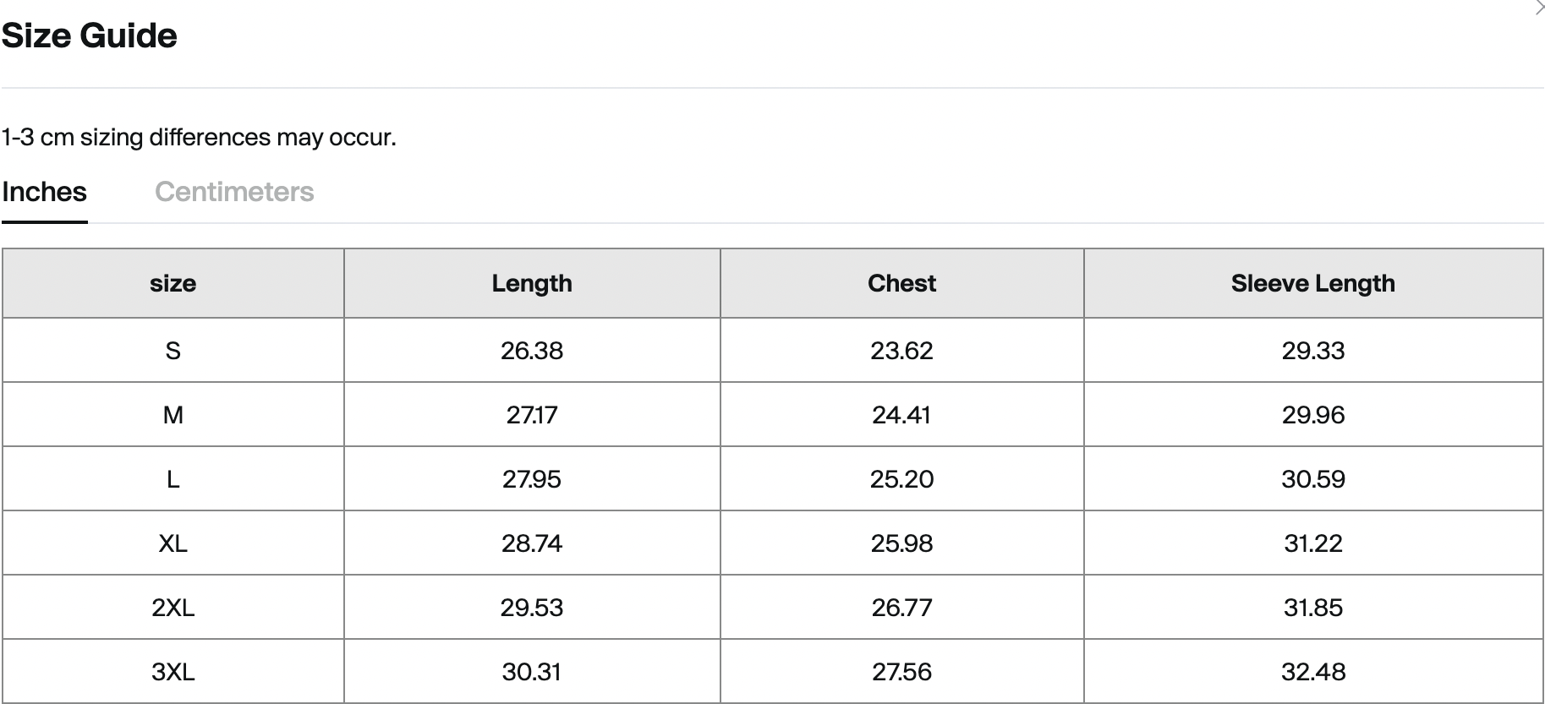Click the Size Guide heading
The width and height of the screenshot is (1545, 704).
[x=90, y=35]
